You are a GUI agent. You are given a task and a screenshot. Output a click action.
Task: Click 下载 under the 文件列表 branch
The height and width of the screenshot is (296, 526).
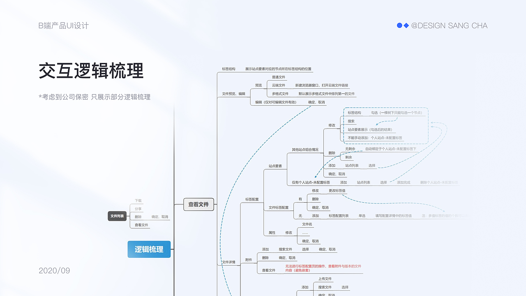(x=137, y=200)
